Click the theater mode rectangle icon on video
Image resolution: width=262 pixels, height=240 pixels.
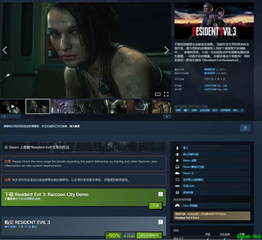pyautogui.click(x=158, y=94)
